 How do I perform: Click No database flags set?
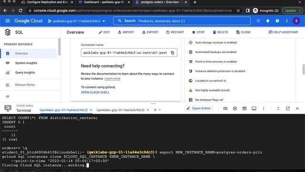[x=209, y=100]
